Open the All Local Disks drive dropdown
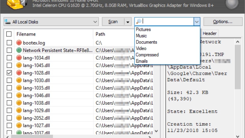Image resolution: width=245 pixels, height=138 pixels. point(51,21)
